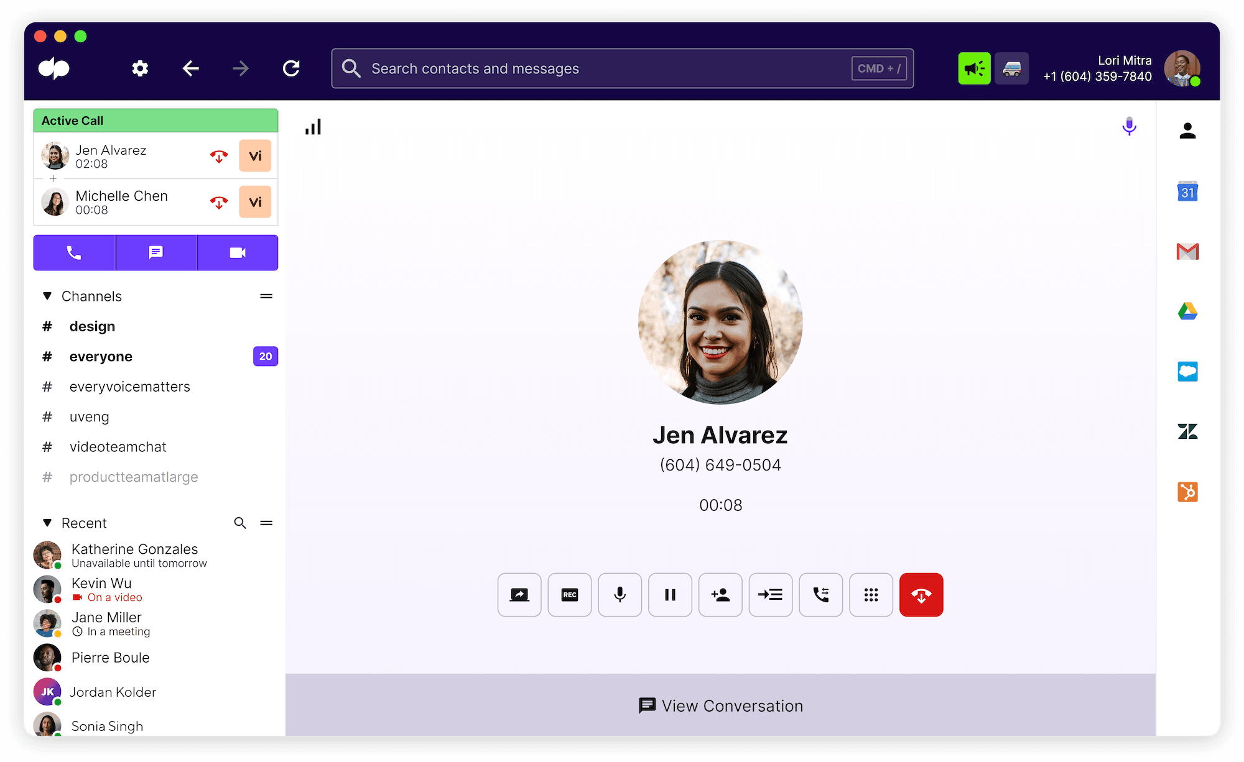
Task: Open View Conversation at the bottom
Action: click(720, 705)
